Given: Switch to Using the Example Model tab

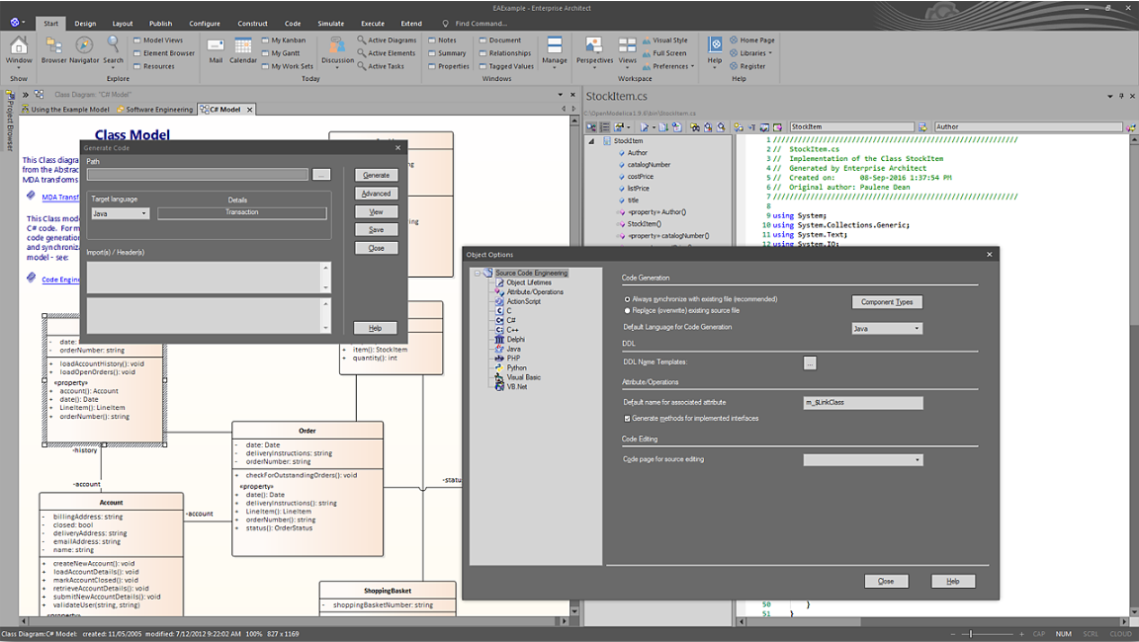Looking at the screenshot, I should pyautogui.click(x=65, y=110).
